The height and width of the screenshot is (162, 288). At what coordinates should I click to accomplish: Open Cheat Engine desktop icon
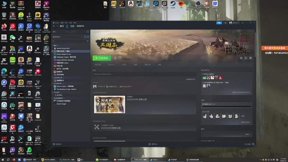13,73
